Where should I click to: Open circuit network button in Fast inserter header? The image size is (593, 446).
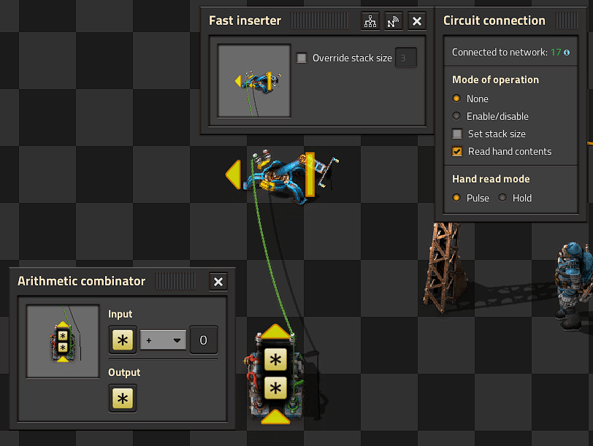click(370, 21)
